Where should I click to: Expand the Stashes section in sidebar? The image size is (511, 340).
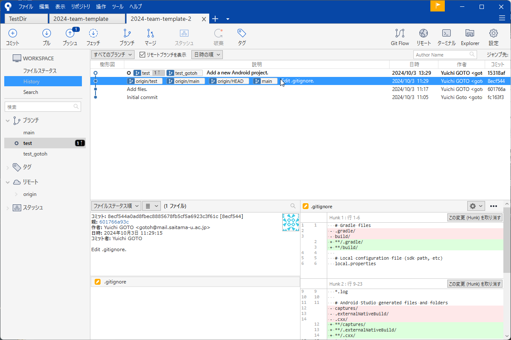[x=8, y=208]
